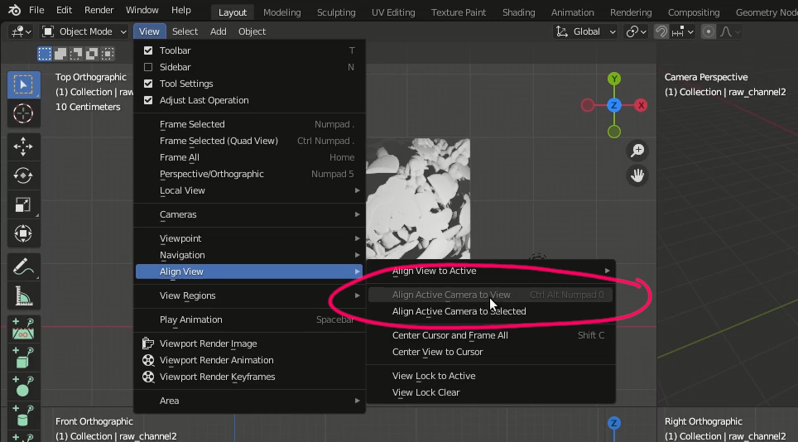Activate the Move tool
Viewport: 798px width, 442px height.
click(23, 147)
